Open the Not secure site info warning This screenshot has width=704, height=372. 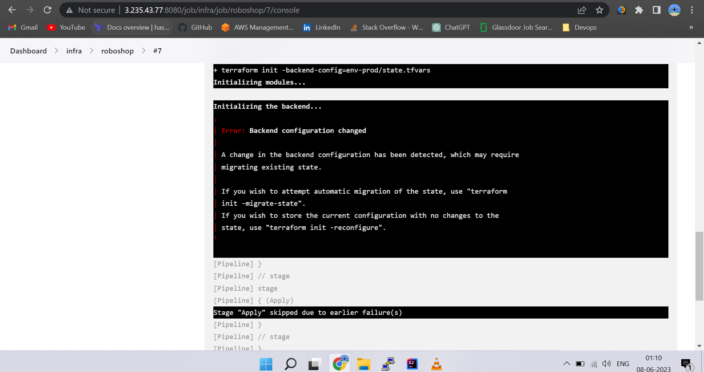91,10
